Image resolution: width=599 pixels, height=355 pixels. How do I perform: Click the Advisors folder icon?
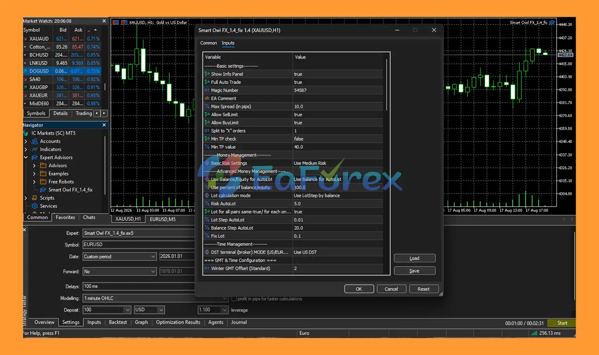[x=43, y=166]
